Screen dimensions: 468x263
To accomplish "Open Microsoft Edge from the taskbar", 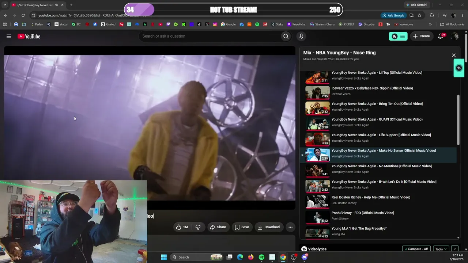I will (x=240, y=257).
